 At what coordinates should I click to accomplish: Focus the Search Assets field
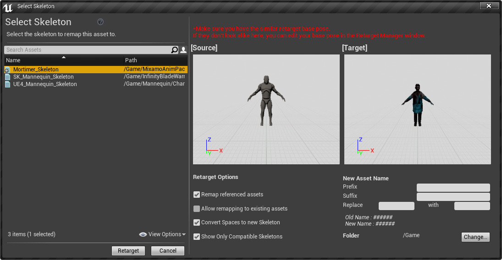pyautogui.click(x=87, y=50)
